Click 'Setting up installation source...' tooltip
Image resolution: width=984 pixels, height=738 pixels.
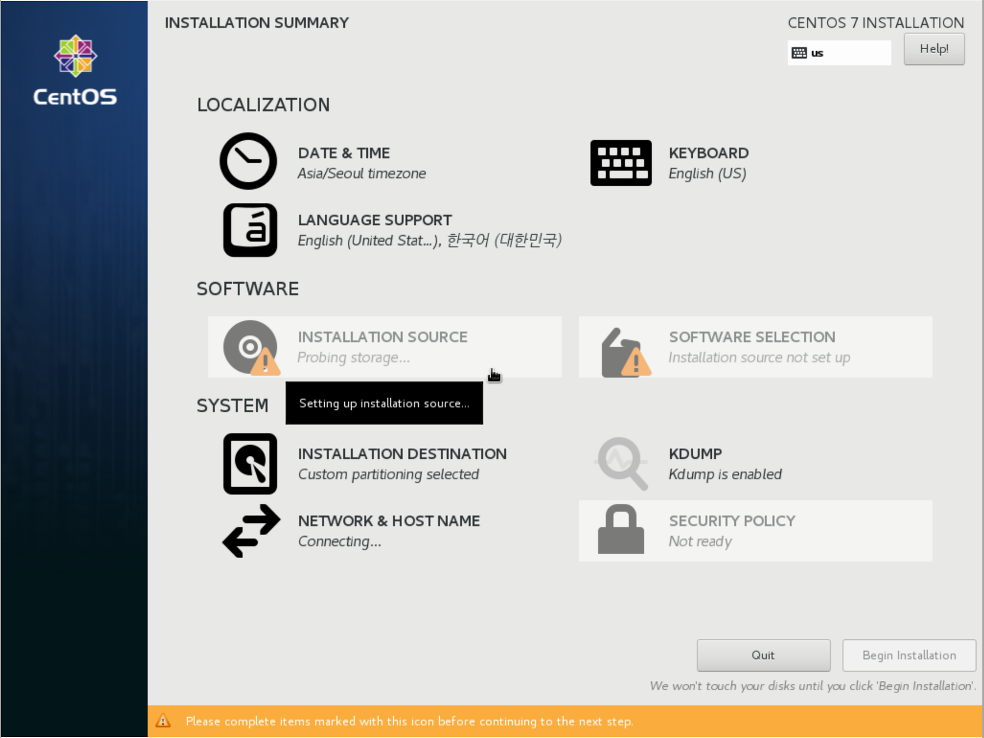tap(384, 403)
